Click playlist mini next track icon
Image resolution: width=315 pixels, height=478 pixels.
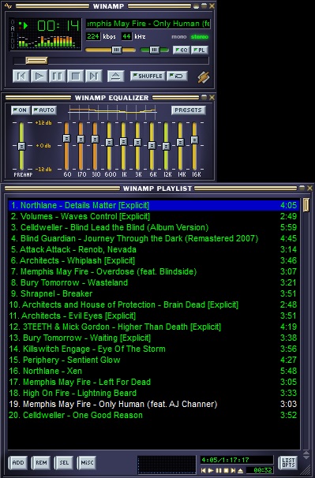tap(233, 471)
